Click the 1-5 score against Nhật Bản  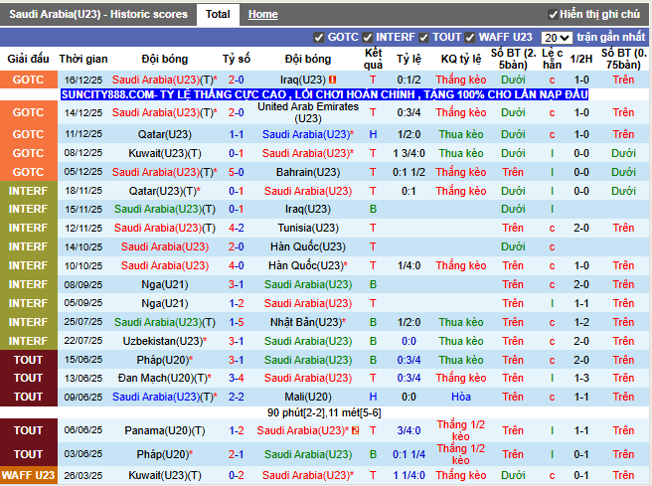pyautogui.click(x=236, y=323)
